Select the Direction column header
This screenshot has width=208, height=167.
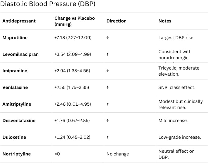(x=116, y=21)
